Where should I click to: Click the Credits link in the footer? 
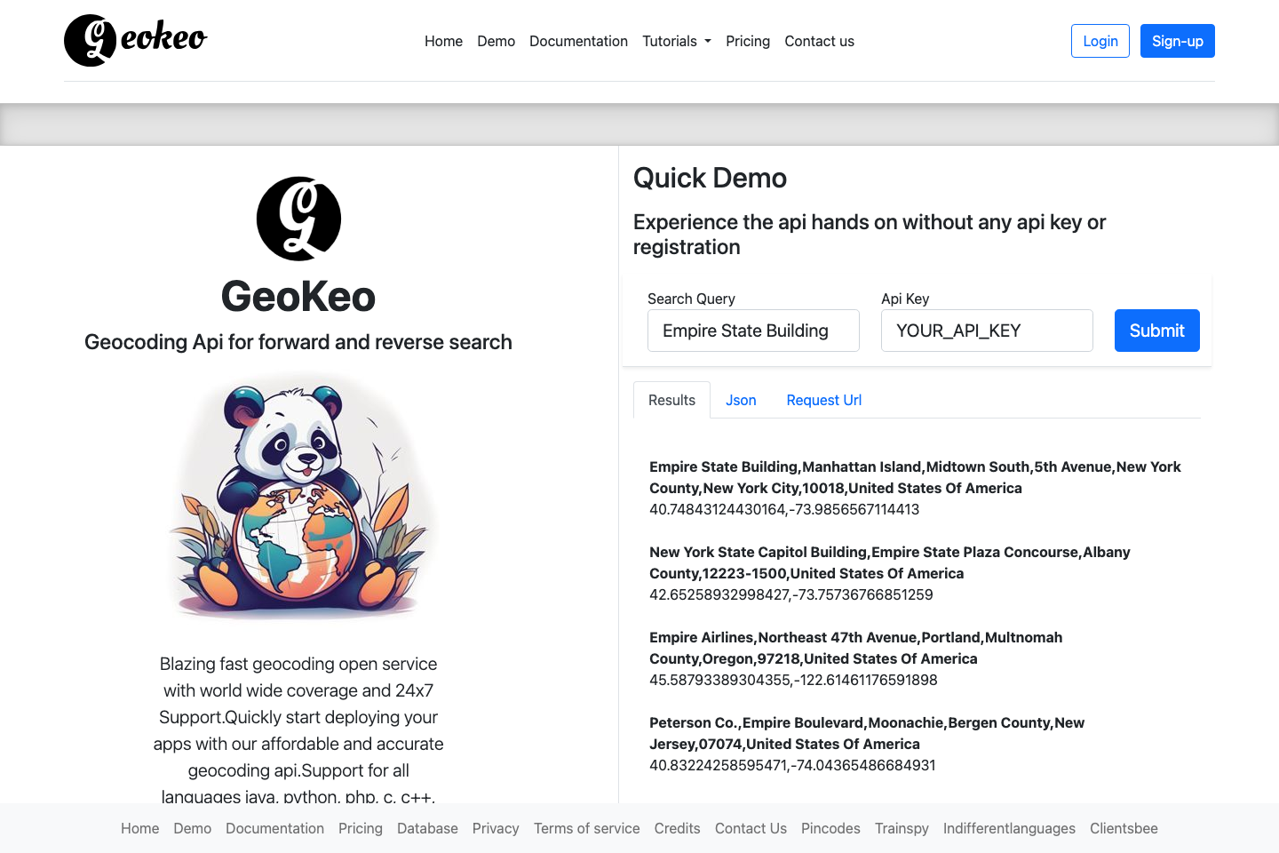677,828
